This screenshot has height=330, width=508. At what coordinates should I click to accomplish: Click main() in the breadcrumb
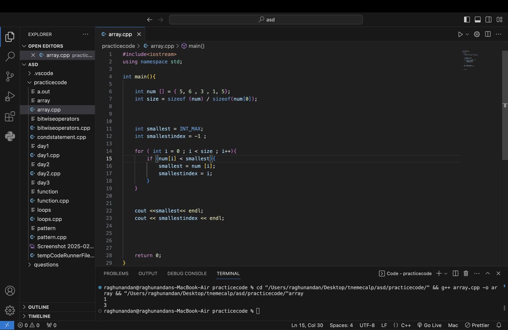(x=193, y=46)
